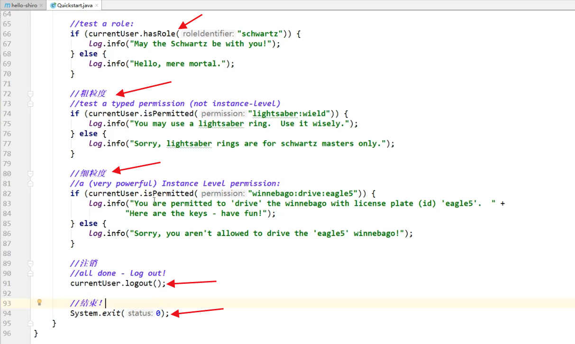Screen dimensions: 575x344
Task: Click the permission: hint on line 74
Action: pos(222,114)
